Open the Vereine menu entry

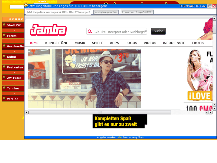tap(13, 99)
